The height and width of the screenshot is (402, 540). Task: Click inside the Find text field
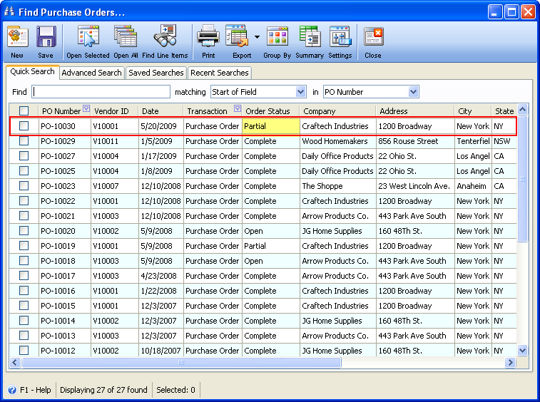pos(101,92)
